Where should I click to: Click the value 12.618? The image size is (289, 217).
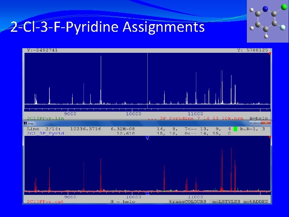pos(126,133)
